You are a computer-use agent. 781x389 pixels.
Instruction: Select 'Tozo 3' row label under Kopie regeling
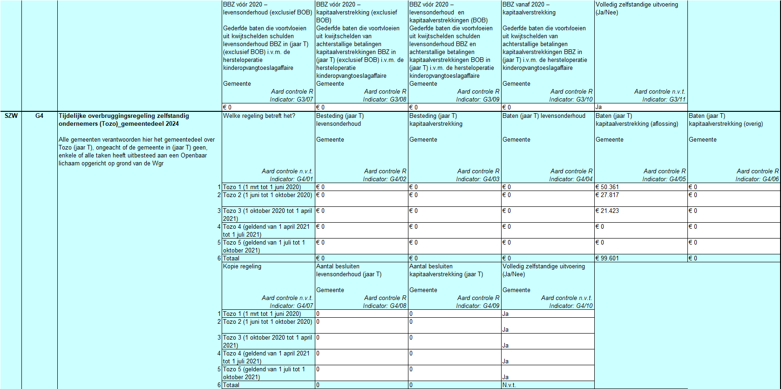[268, 341]
